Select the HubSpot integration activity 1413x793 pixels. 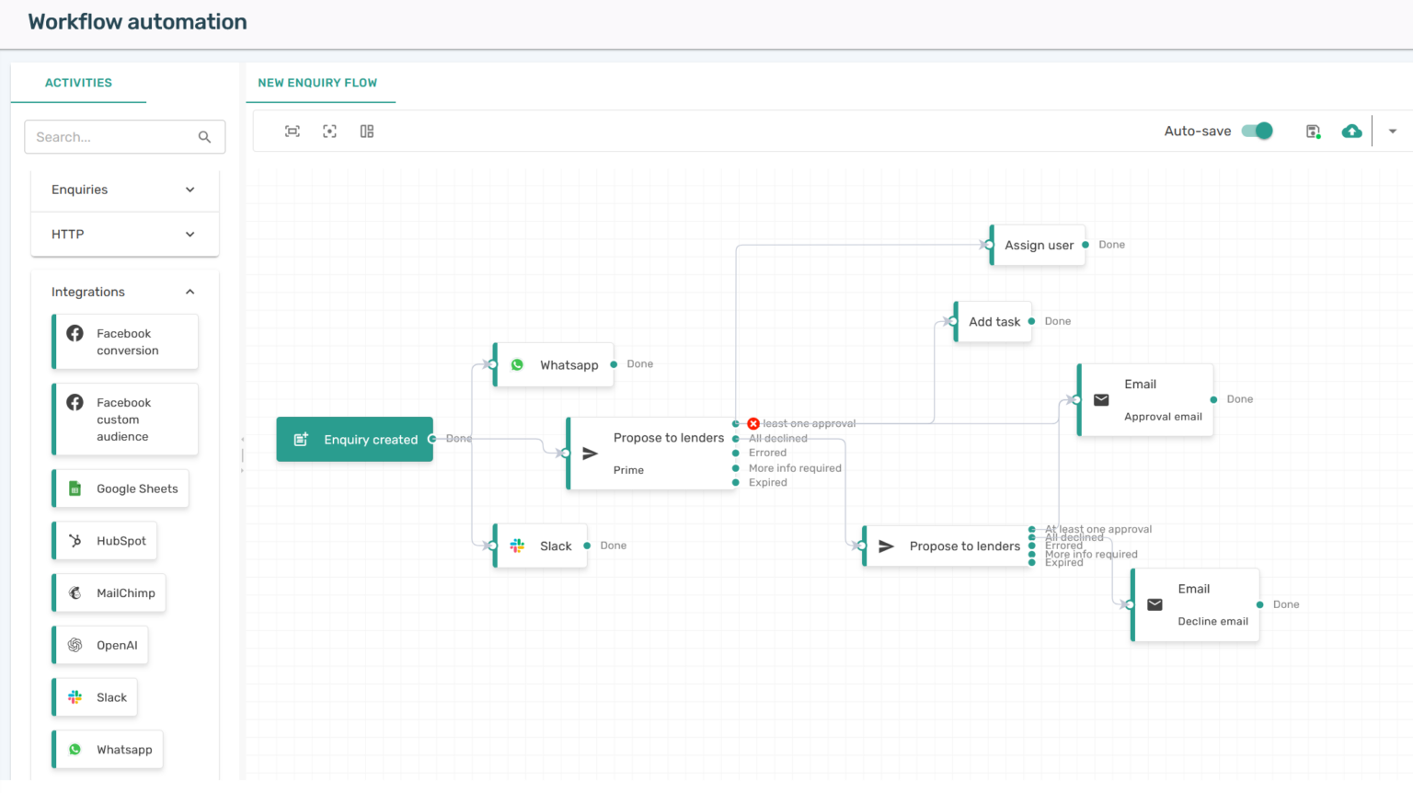(105, 541)
